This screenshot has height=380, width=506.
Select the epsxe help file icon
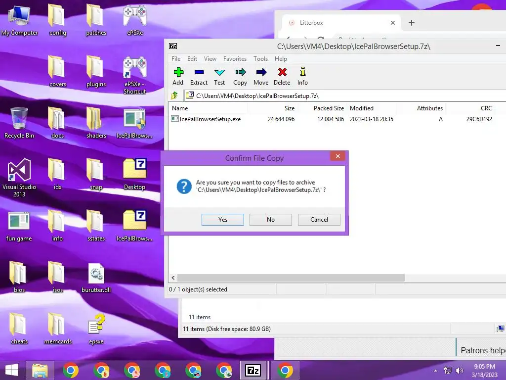click(96, 329)
